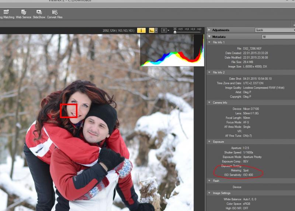295x211 pixels.
Task: Click File Size value 29.4 MB
Action: 248,62
